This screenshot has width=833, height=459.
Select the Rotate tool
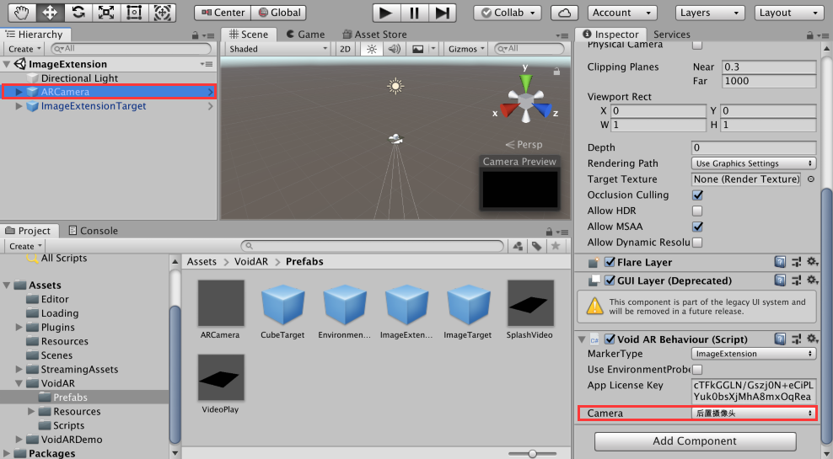78,13
